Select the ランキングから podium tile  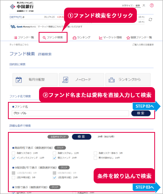(x=128, y=80)
